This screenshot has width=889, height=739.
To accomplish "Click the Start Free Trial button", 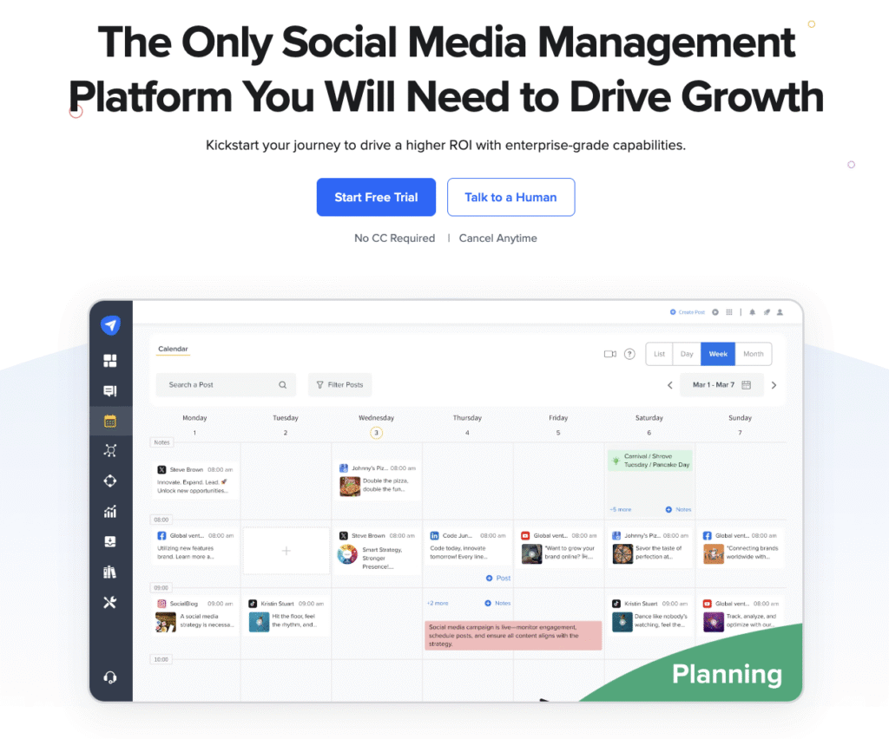I will tap(376, 197).
